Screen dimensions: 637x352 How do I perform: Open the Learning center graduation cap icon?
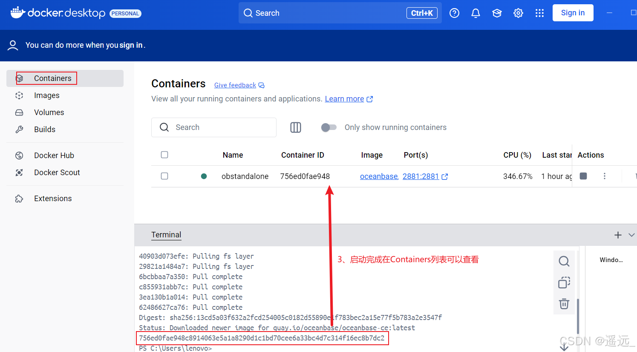pyautogui.click(x=497, y=13)
